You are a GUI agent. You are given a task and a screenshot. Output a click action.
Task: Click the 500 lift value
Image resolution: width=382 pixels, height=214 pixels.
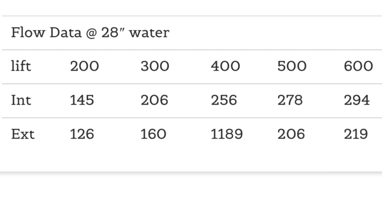[292, 66]
